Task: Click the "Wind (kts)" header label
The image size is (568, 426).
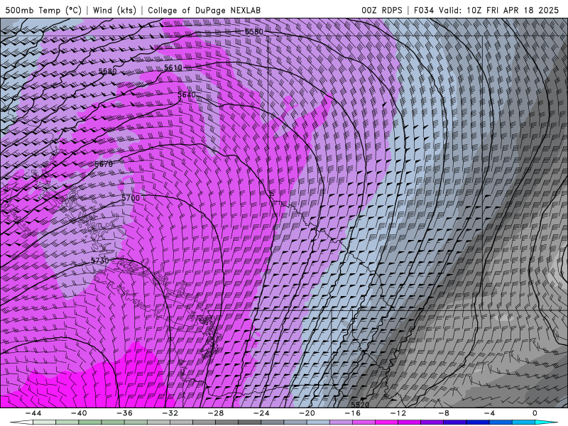Action: click(x=114, y=10)
